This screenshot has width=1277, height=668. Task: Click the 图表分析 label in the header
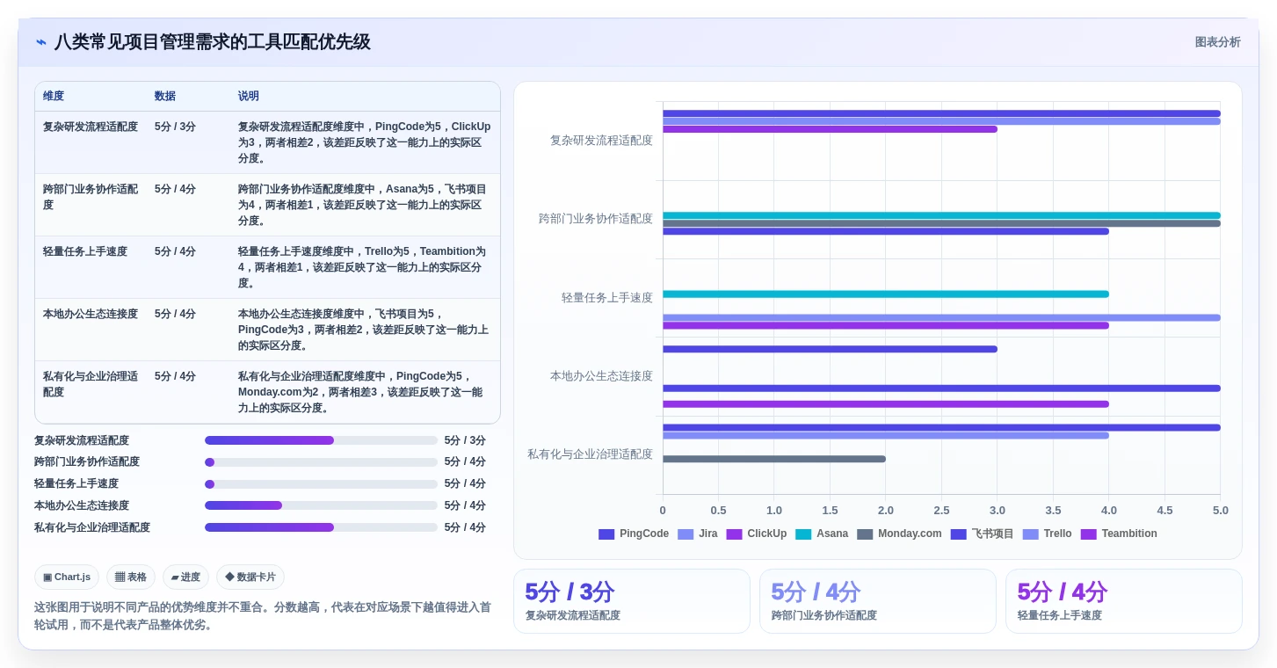1217,42
